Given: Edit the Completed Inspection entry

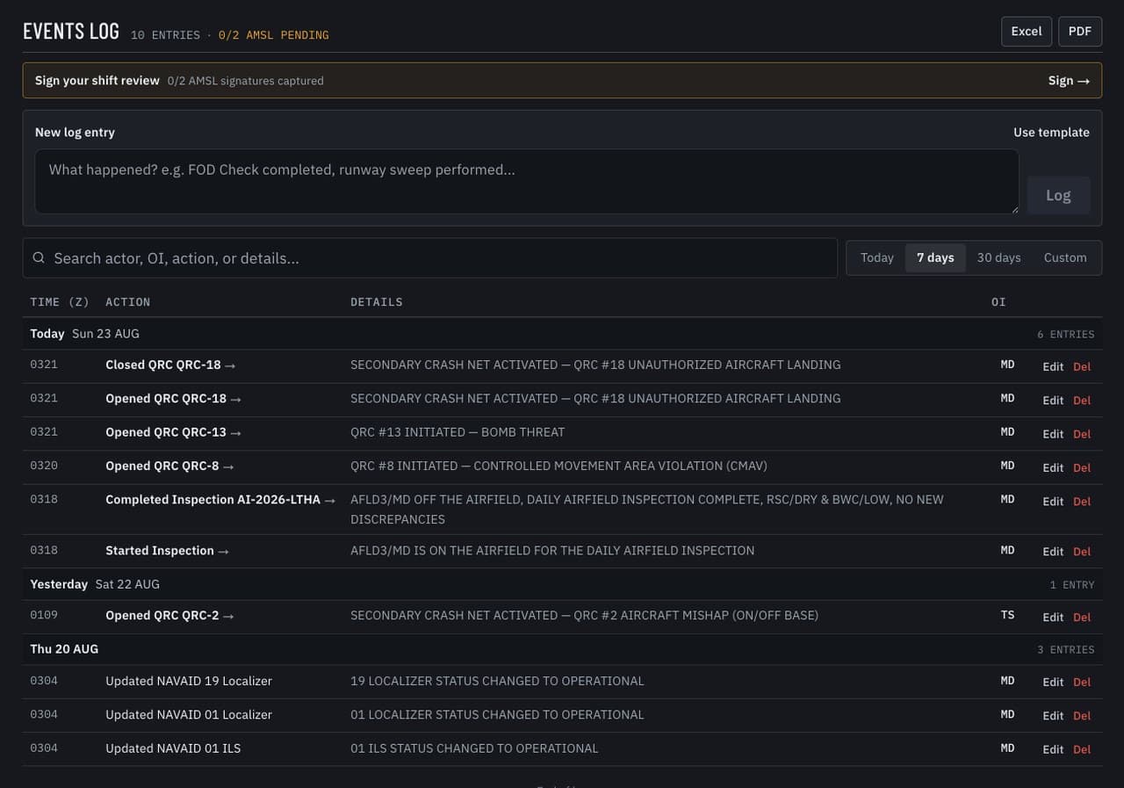Looking at the screenshot, I should [1053, 501].
